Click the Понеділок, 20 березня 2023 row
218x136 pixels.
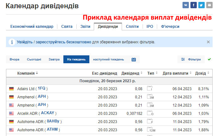109,81
